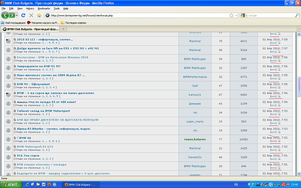Open the View menu

tap(20, 8)
